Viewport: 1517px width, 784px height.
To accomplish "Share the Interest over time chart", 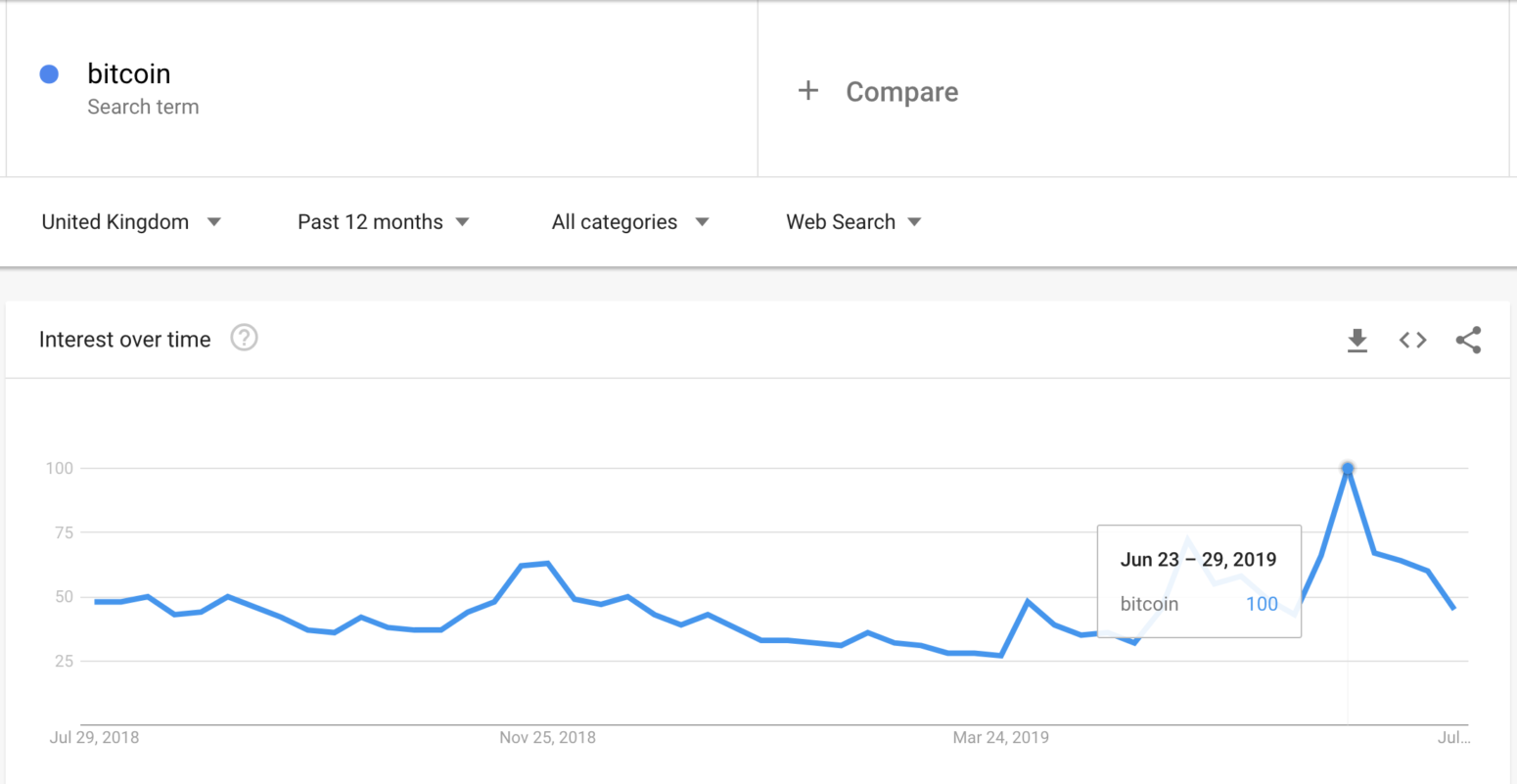I will 1468,340.
